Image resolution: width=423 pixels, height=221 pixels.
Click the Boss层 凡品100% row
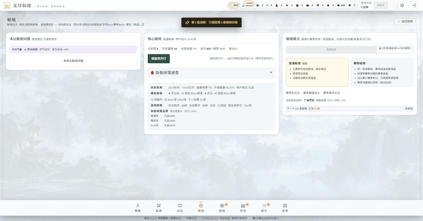[x=163, y=126]
